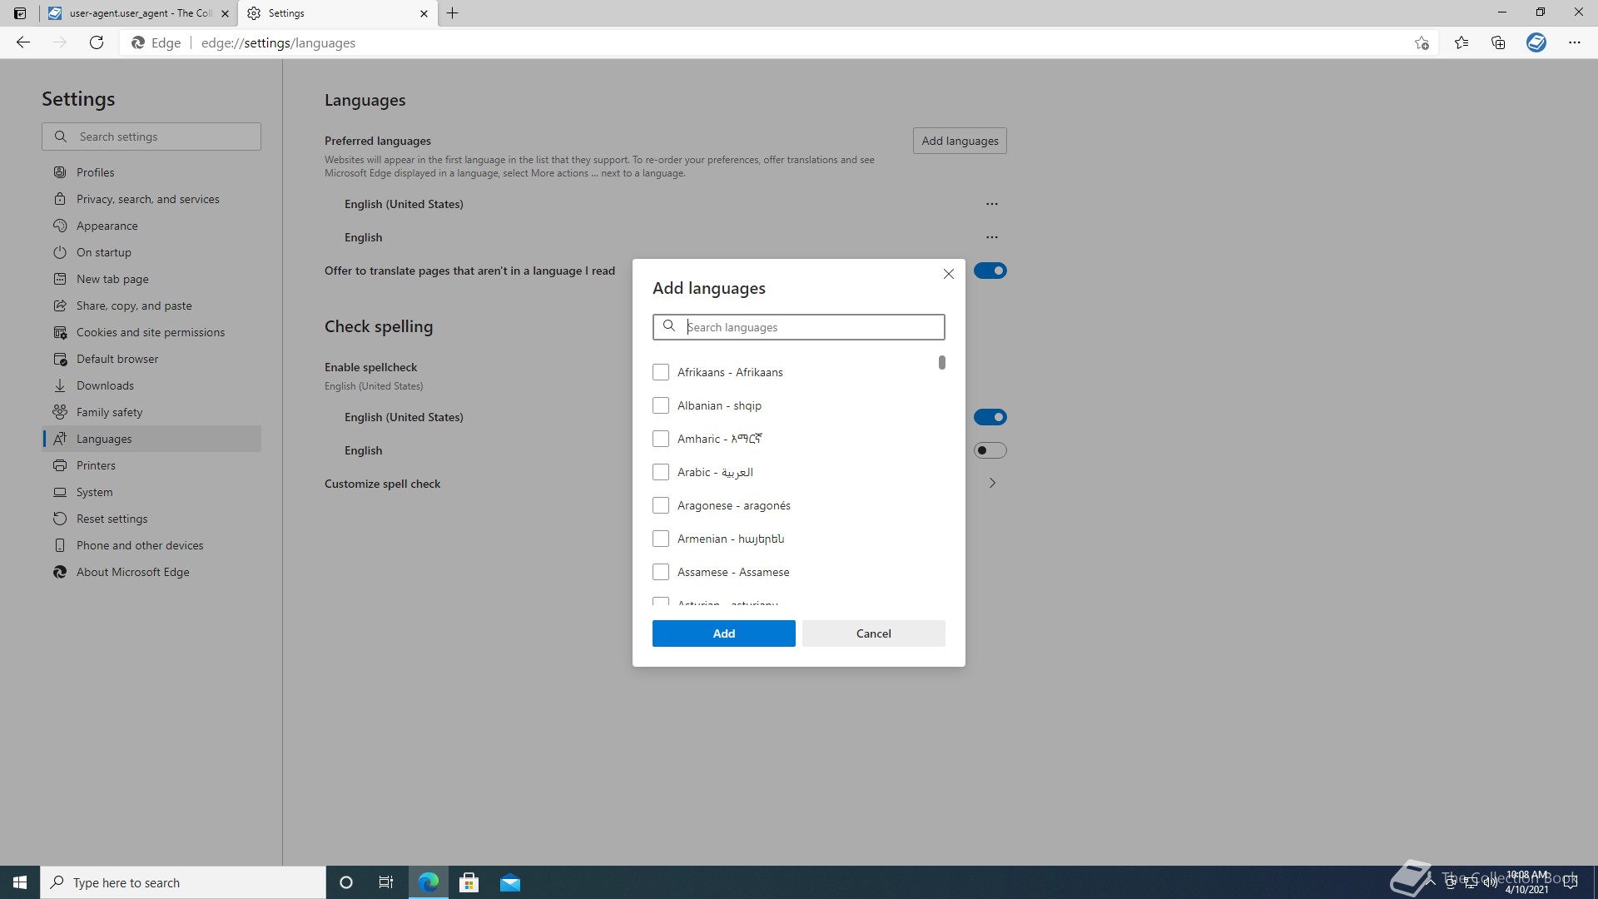Viewport: 1598px width, 899px height.
Task: Open the Collections icon in toolbar
Action: [1498, 42]
